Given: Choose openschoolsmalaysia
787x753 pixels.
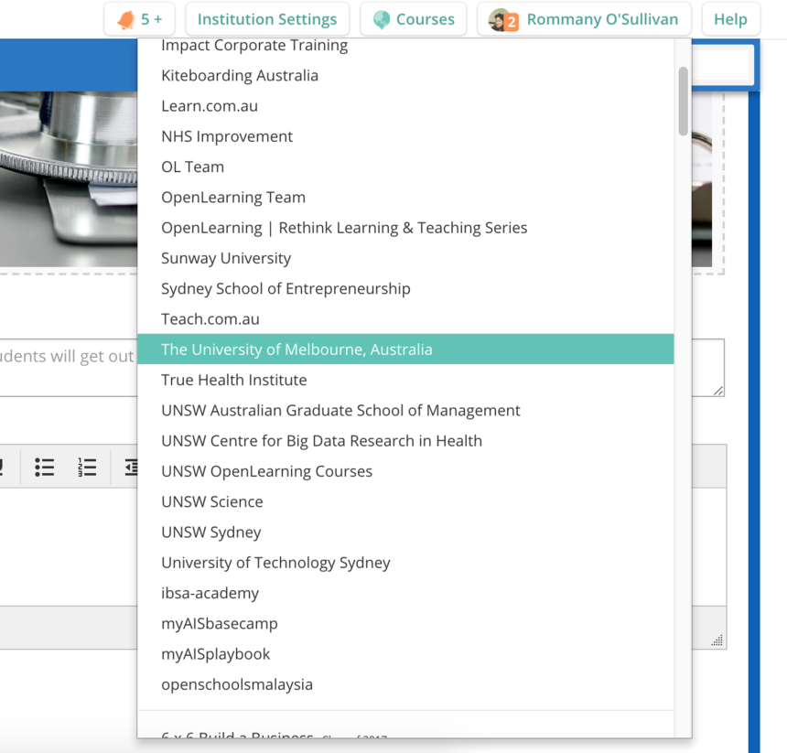Looking at the screenshot, I should point(405,684).
